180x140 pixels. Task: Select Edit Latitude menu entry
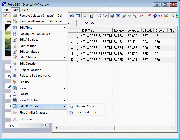pos(39,46)
